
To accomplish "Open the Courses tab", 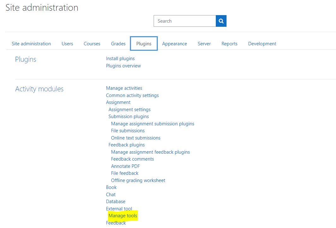I will (x=92, y=44).
